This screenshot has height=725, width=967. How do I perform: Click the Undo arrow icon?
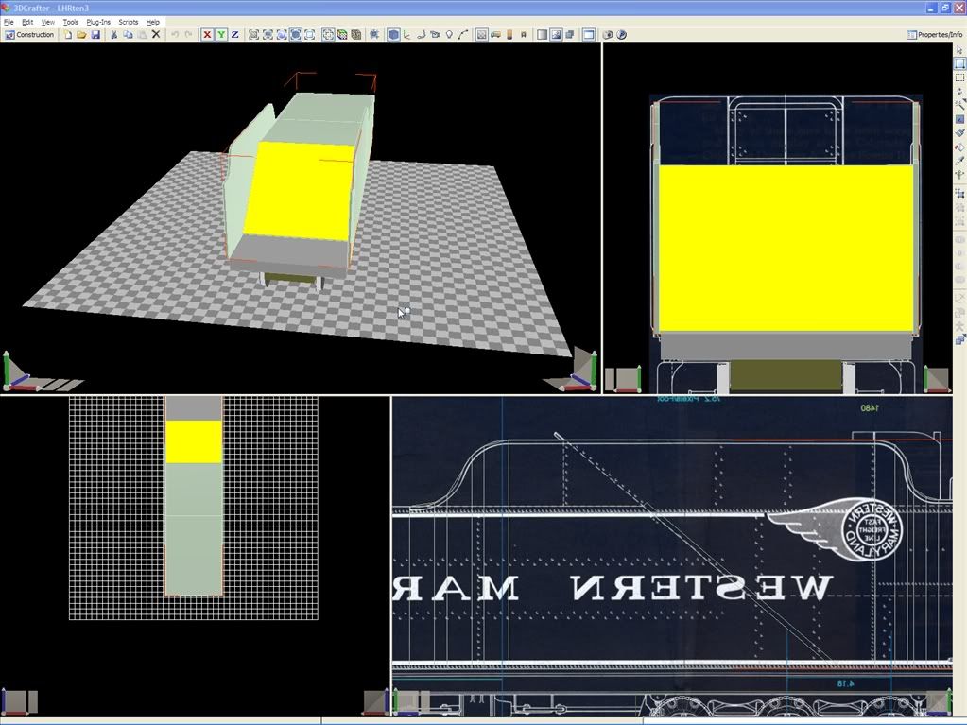click(175, 35)
